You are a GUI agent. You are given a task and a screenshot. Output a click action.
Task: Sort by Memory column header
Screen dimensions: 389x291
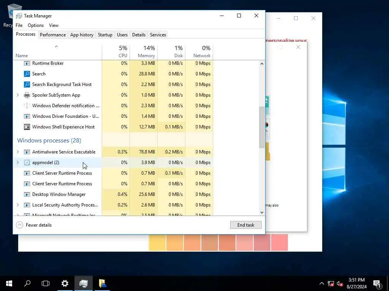(x=144, y=52)
